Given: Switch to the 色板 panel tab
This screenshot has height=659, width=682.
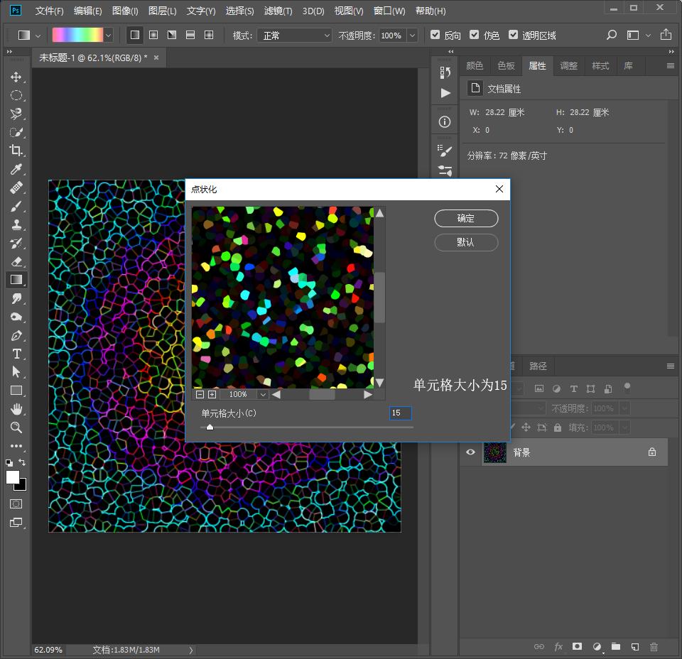Looking at the screenshot, I should click(506, 65).
